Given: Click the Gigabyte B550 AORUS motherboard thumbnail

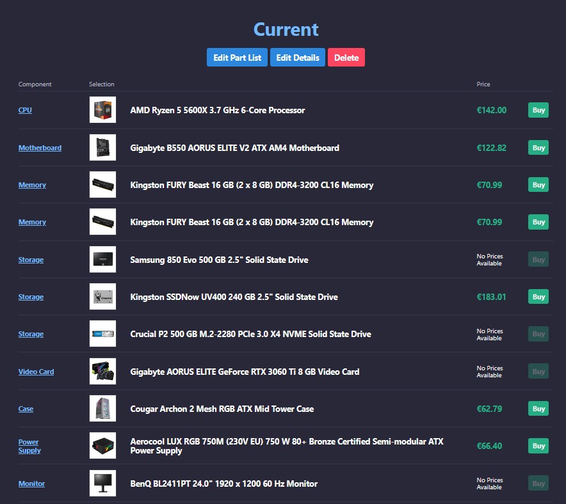Looking at the screenshot, I should 103,148.
